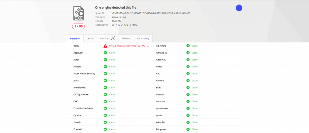Click the Baidu engine name
This screenshot has height=133, width=309.
point(76,46)
